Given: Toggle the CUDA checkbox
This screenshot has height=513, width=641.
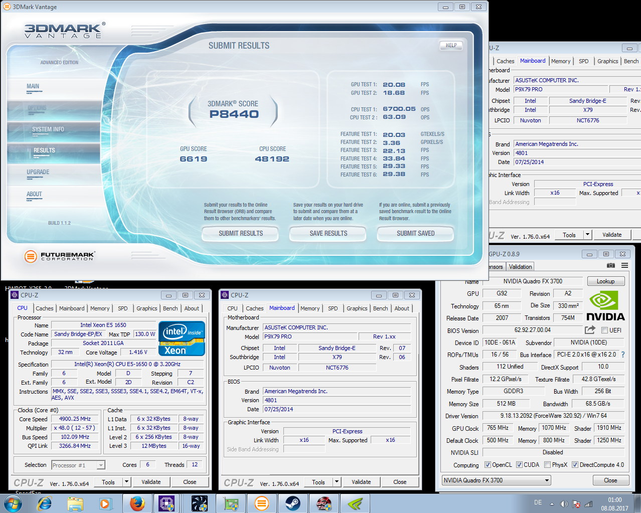Looking at the screenshot, I should [x=519, y=465].
